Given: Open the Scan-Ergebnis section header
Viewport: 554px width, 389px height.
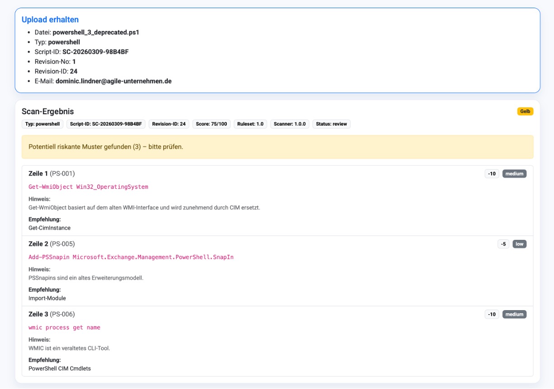Looking at the screenshot, I should point(47,110).
